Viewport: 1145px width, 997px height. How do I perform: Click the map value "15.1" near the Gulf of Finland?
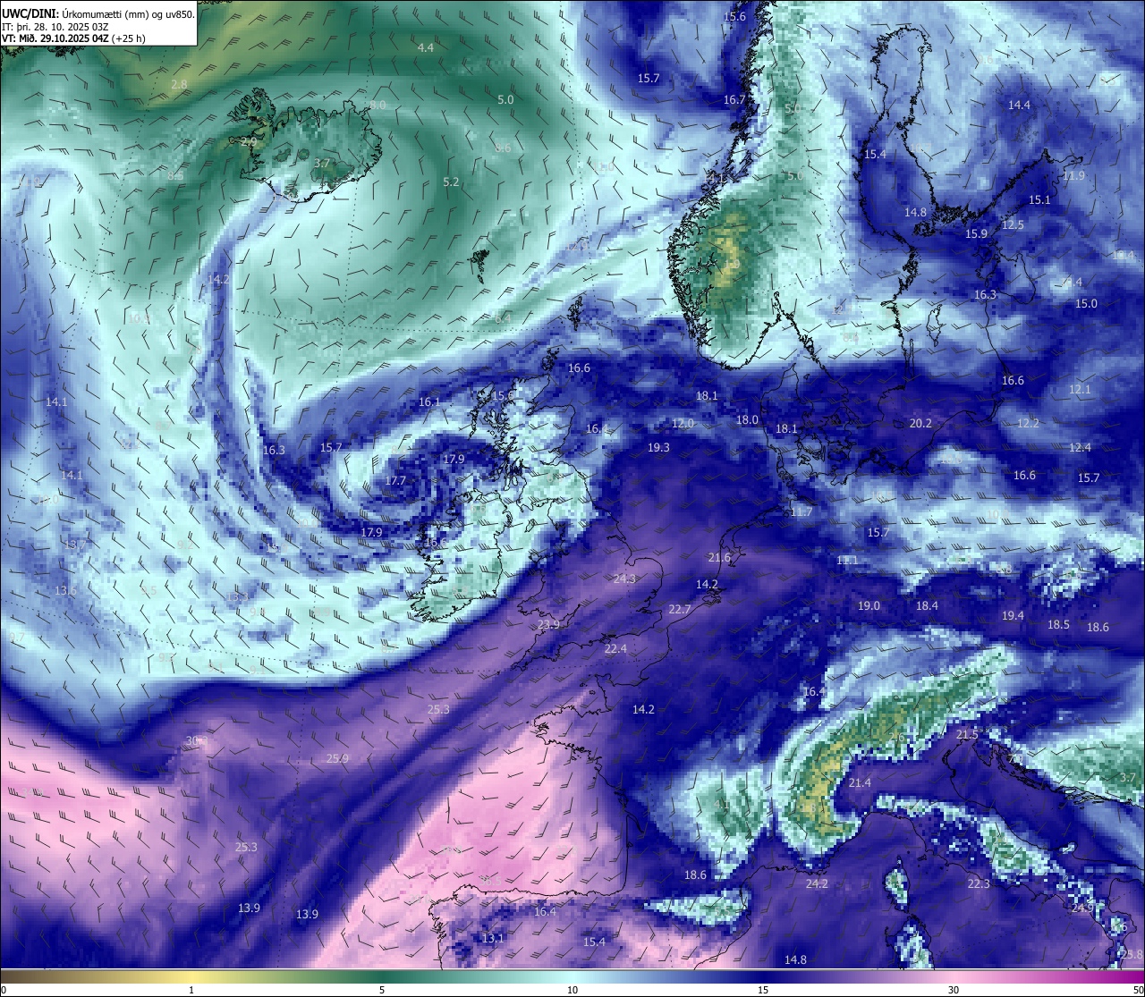(x=1039, y=199)
